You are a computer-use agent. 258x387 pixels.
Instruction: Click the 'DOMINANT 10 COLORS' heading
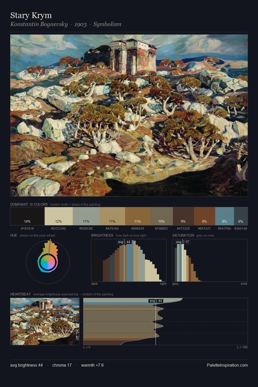(29, 204)
